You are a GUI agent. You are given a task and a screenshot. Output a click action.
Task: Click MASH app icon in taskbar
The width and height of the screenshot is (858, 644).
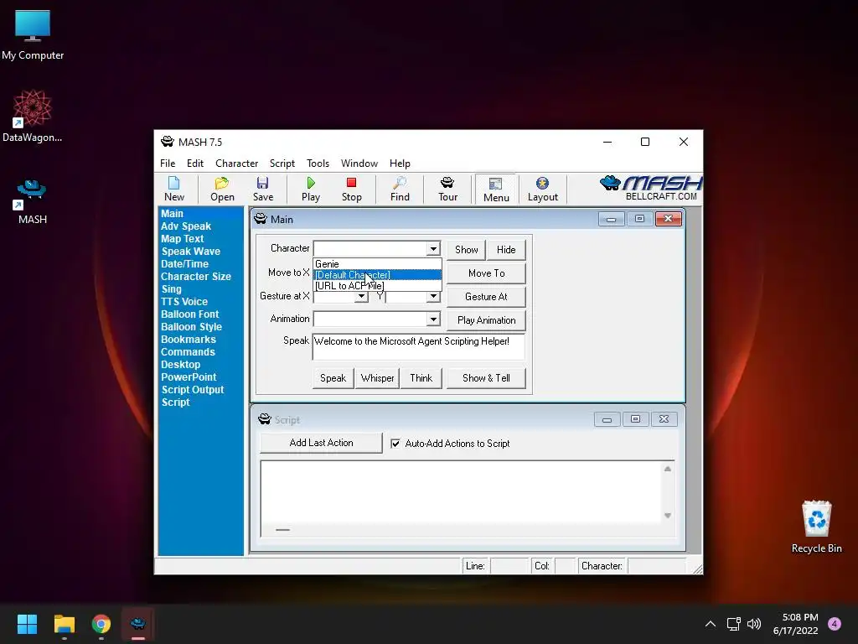pyautogui.click(x=138, y=624)
